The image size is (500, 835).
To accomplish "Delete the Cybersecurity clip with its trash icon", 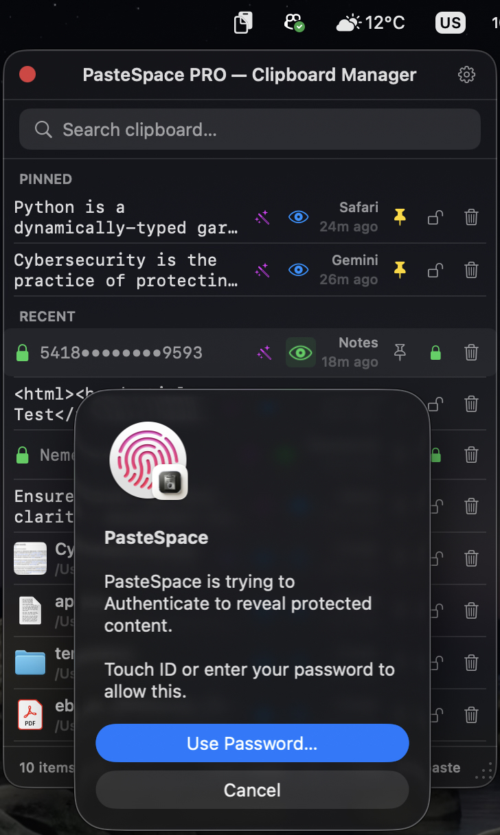I will click(x=471, y=271).
